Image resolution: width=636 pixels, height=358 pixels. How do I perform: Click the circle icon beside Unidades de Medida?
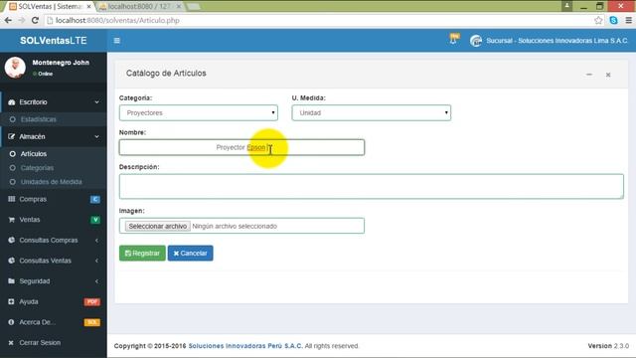point(13,182)
